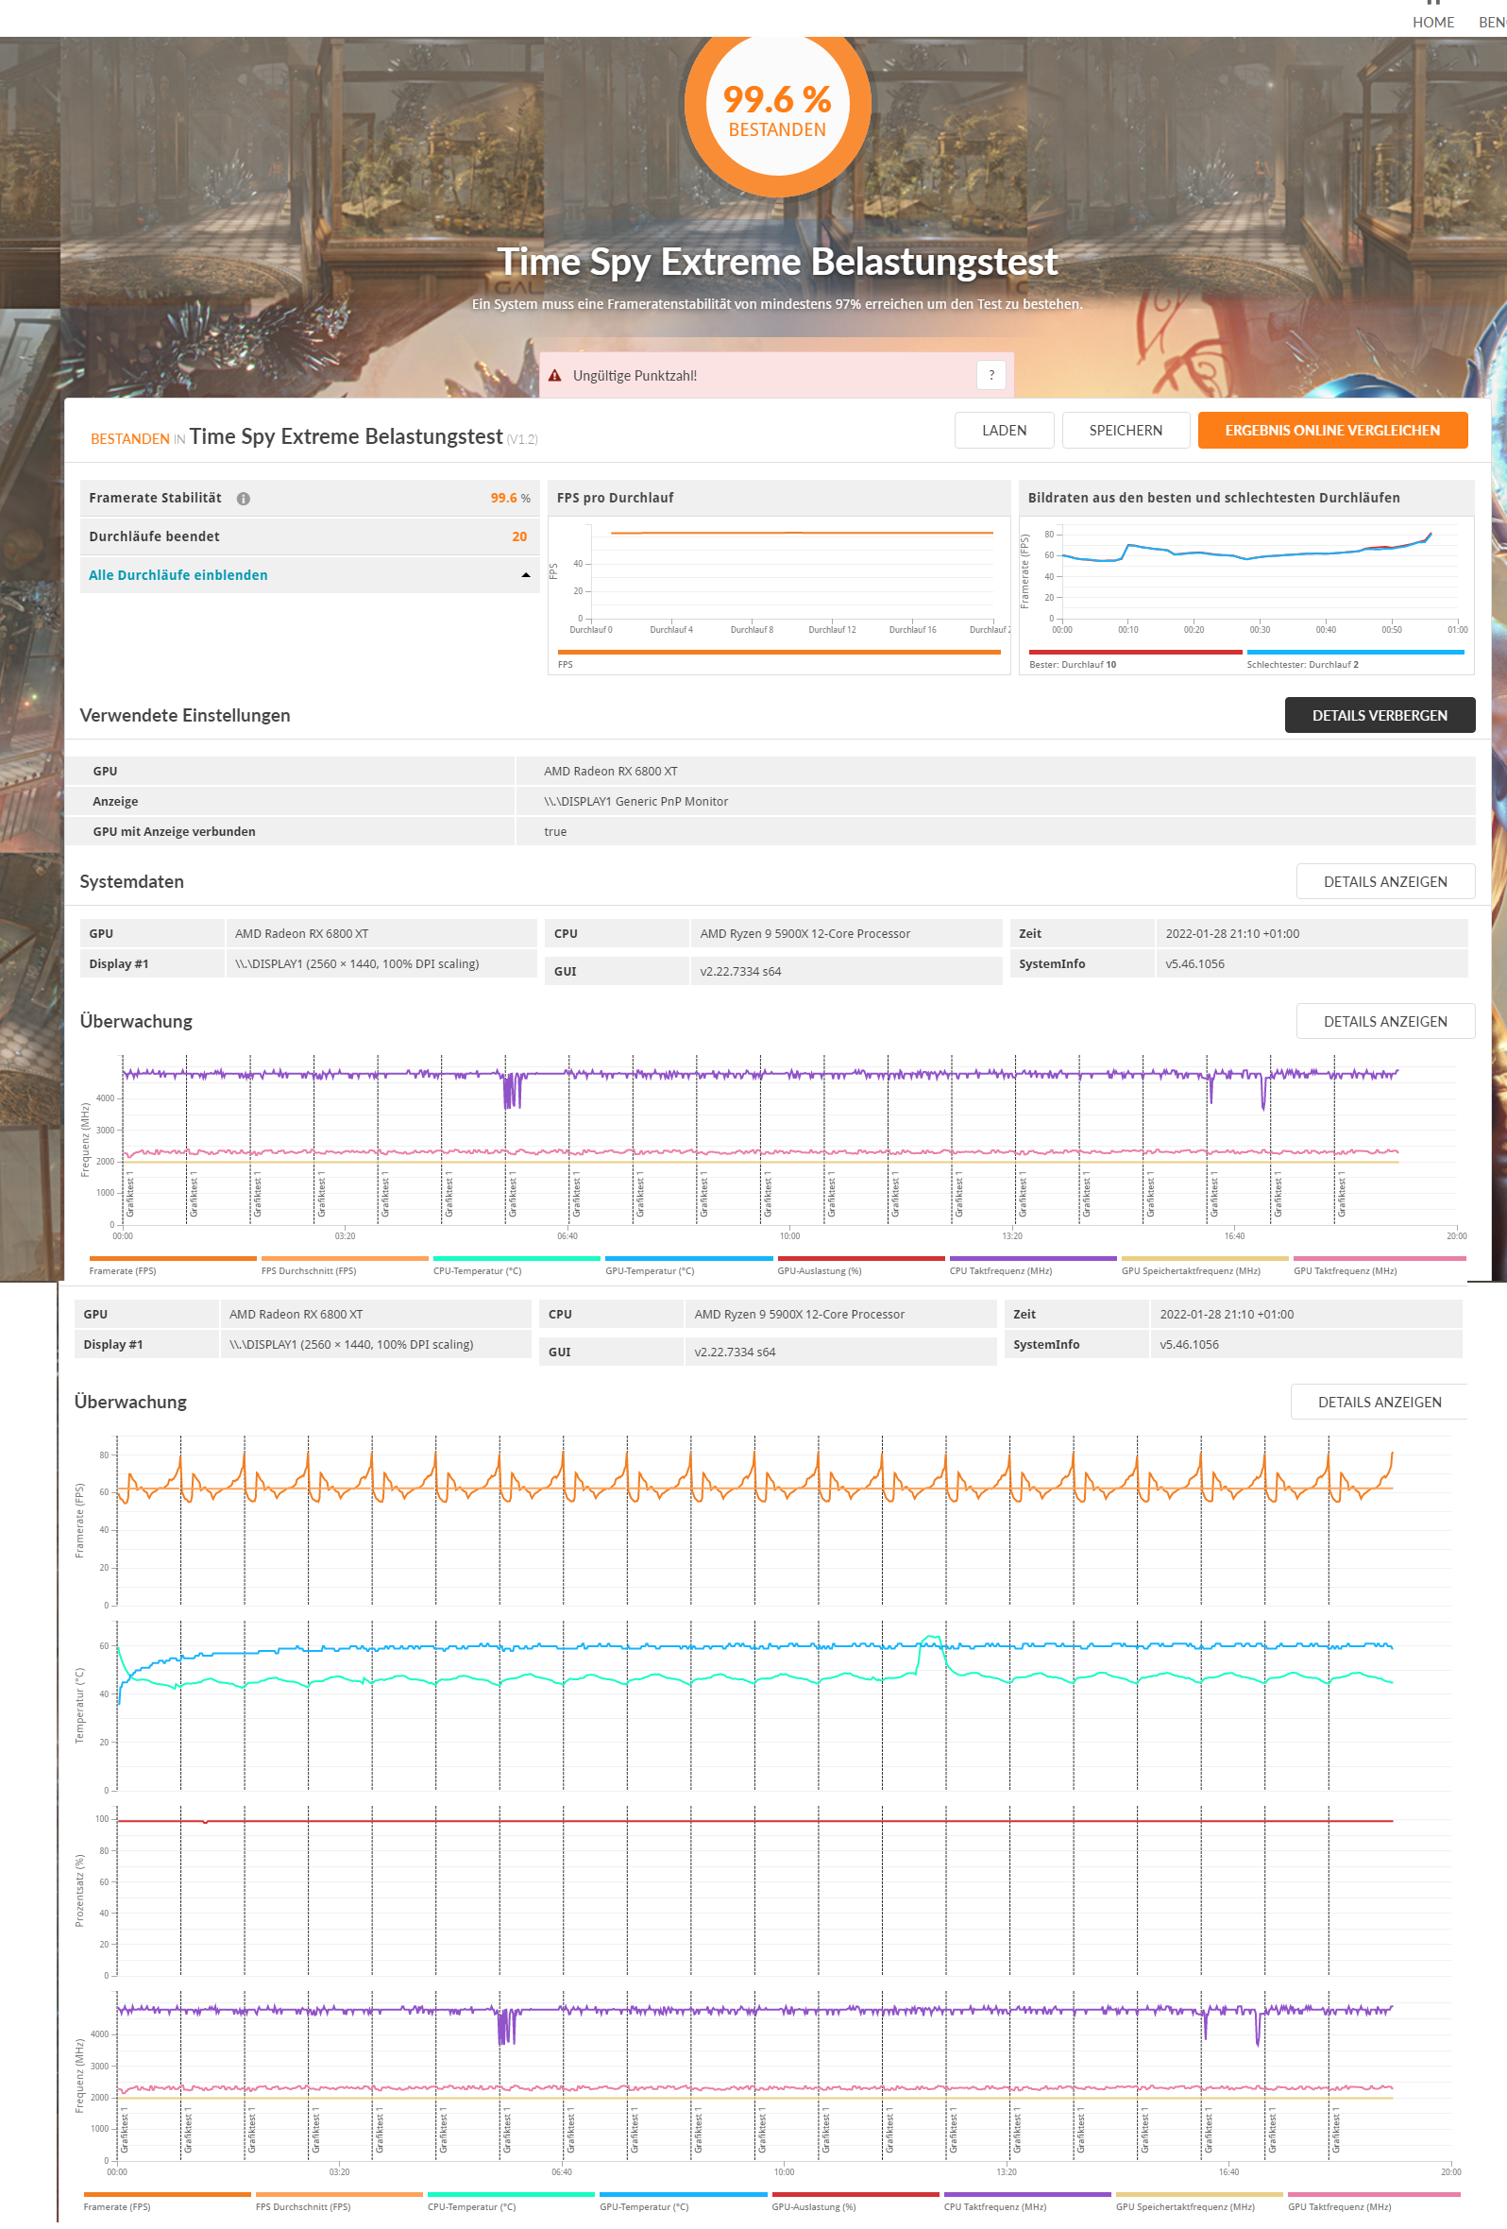Expand Alle Durchläufe einblenden row
Screen dimensions: 1507x2229
(309, 575)
